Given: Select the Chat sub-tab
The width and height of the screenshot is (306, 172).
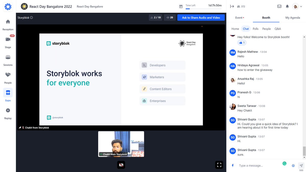Looking at the screenshot, I should tap(246, 29).
